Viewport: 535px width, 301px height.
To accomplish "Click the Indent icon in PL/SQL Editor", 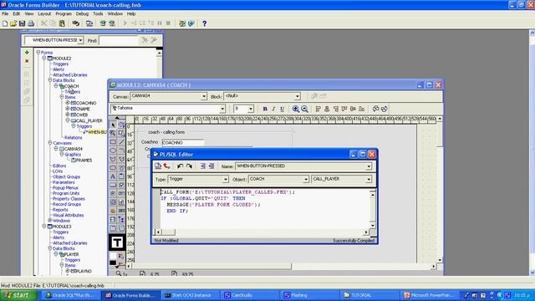I will click(x=202, y=166).
